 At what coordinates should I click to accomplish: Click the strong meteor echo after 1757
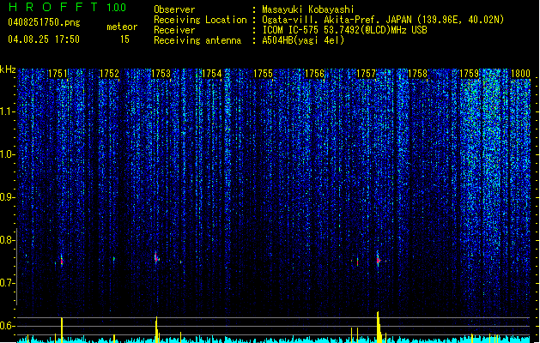pos(378,261)
